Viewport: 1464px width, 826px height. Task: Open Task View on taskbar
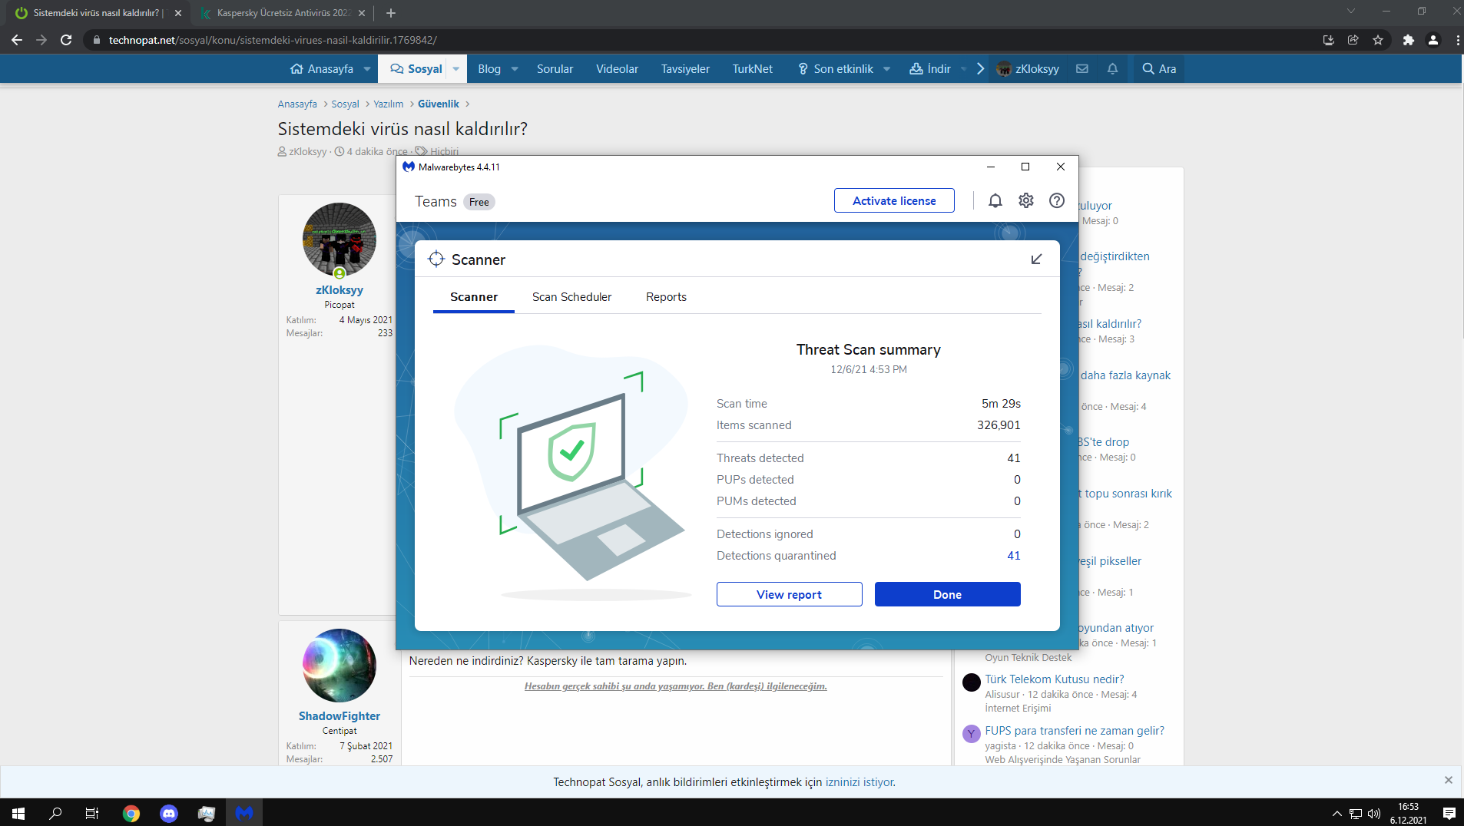coord(92,813)
